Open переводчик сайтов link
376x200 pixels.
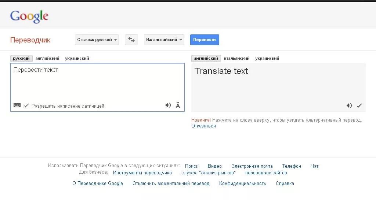tap(266, 173)
